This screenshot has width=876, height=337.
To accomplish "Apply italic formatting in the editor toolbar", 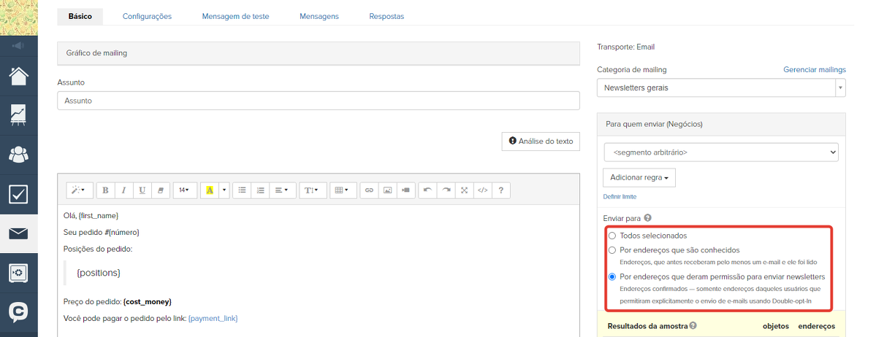I will tap(123, 190).
